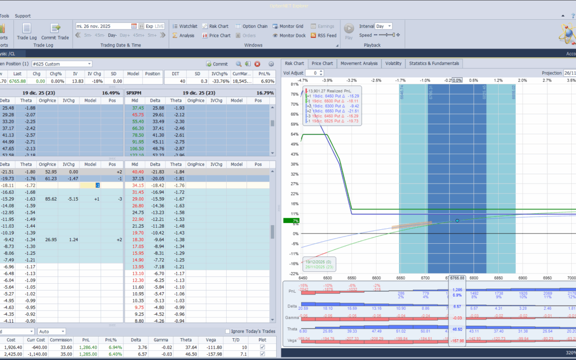This screenshot has width=576, height=360.
Task: Click the green Commit button
Action: click(215, 63)
